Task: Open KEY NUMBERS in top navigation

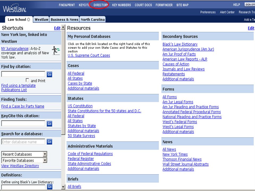Action: click(x=121, y=5)
